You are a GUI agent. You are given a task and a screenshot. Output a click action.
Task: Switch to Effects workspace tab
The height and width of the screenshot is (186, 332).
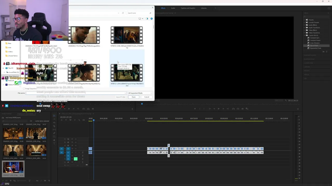163,8
